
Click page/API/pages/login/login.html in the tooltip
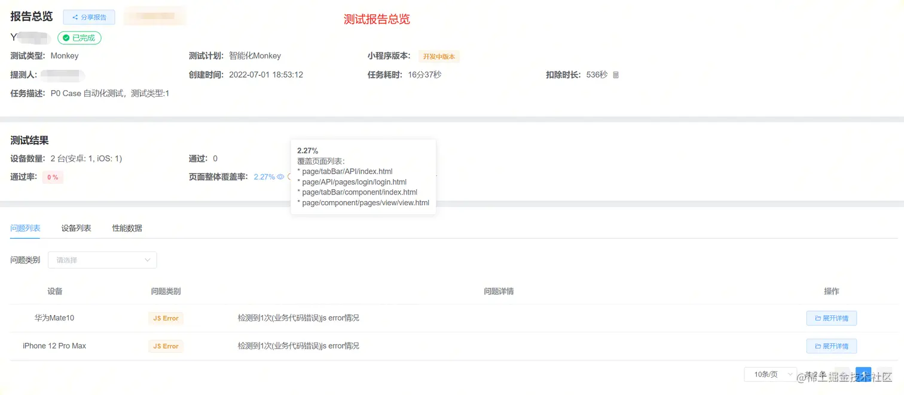pyautogui.click(x=354, y=182)
